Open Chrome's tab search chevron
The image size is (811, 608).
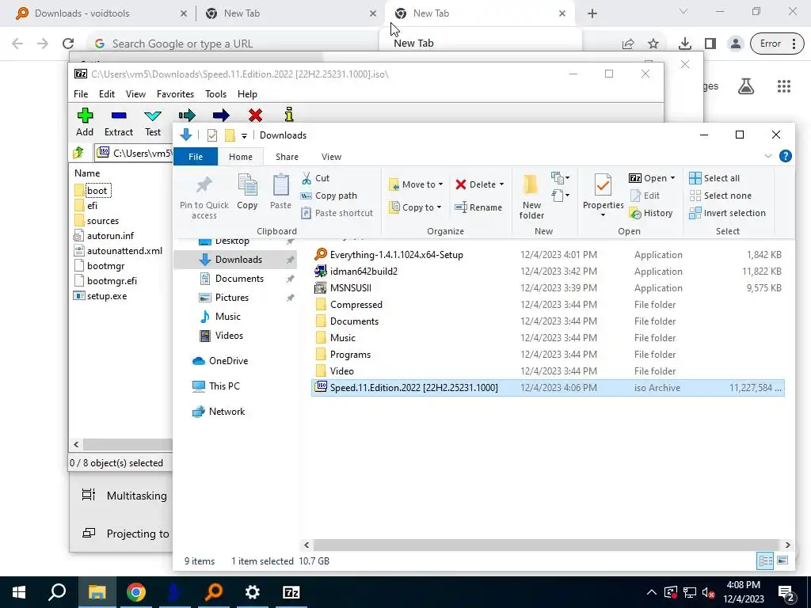point(683,11)
